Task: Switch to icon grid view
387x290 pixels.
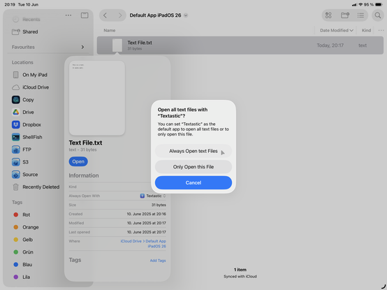Action: pos(328,15)
